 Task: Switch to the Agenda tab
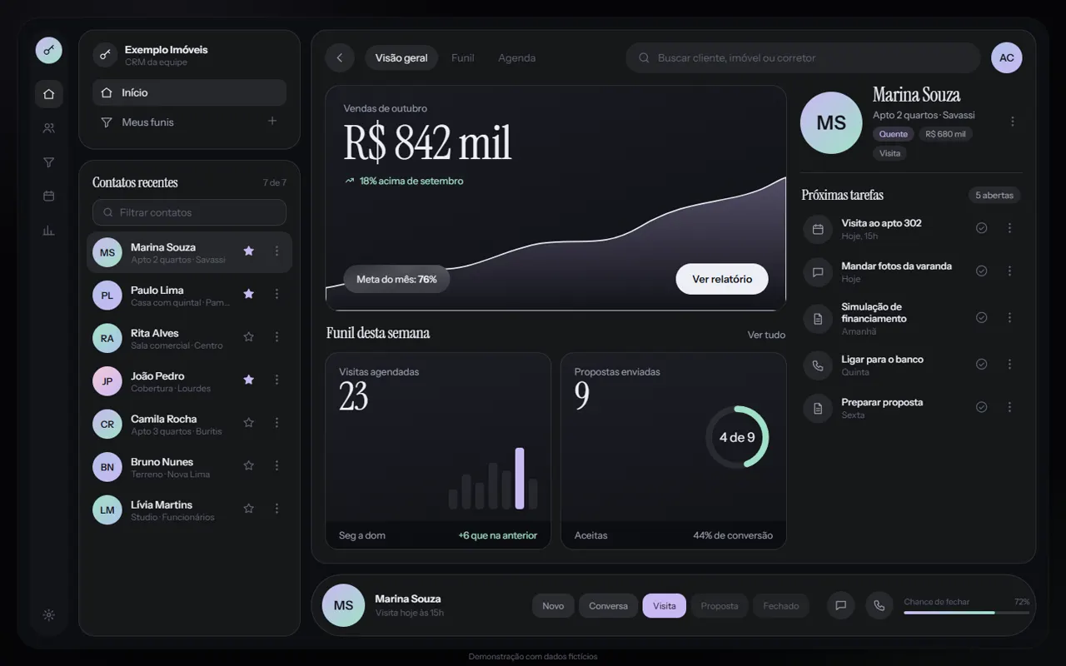(517, 58)
